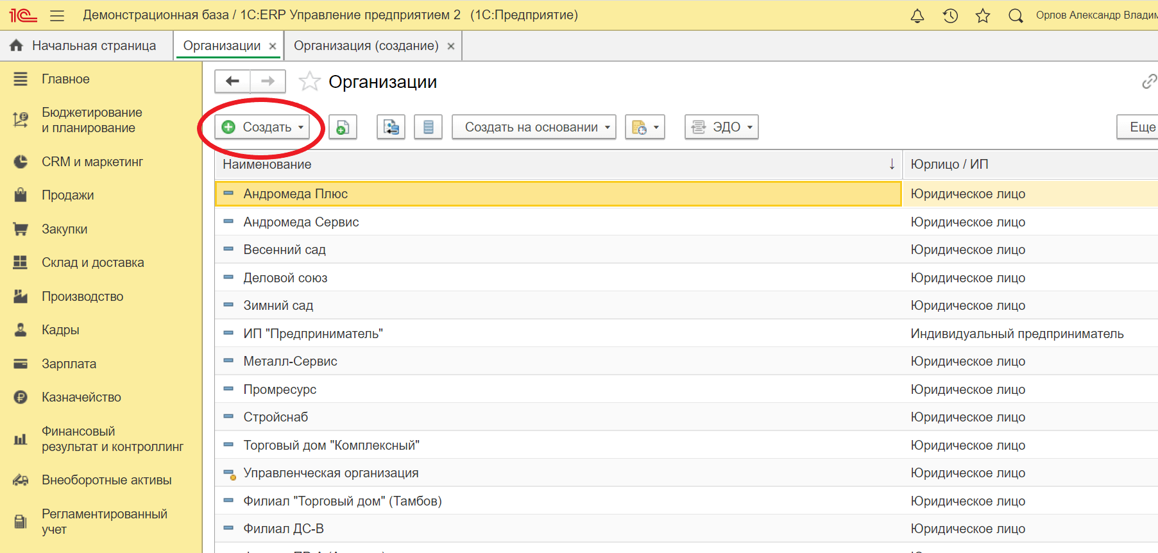Screen dimensions: 1158x553
Task: Open notifications bell
Action: pyautogui.click(x=917, y=16)
